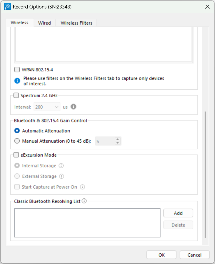The height and width of the screenshot is (264, 215).
Task: Click the info icon beside External Storage
Action: tap(62, 176)
